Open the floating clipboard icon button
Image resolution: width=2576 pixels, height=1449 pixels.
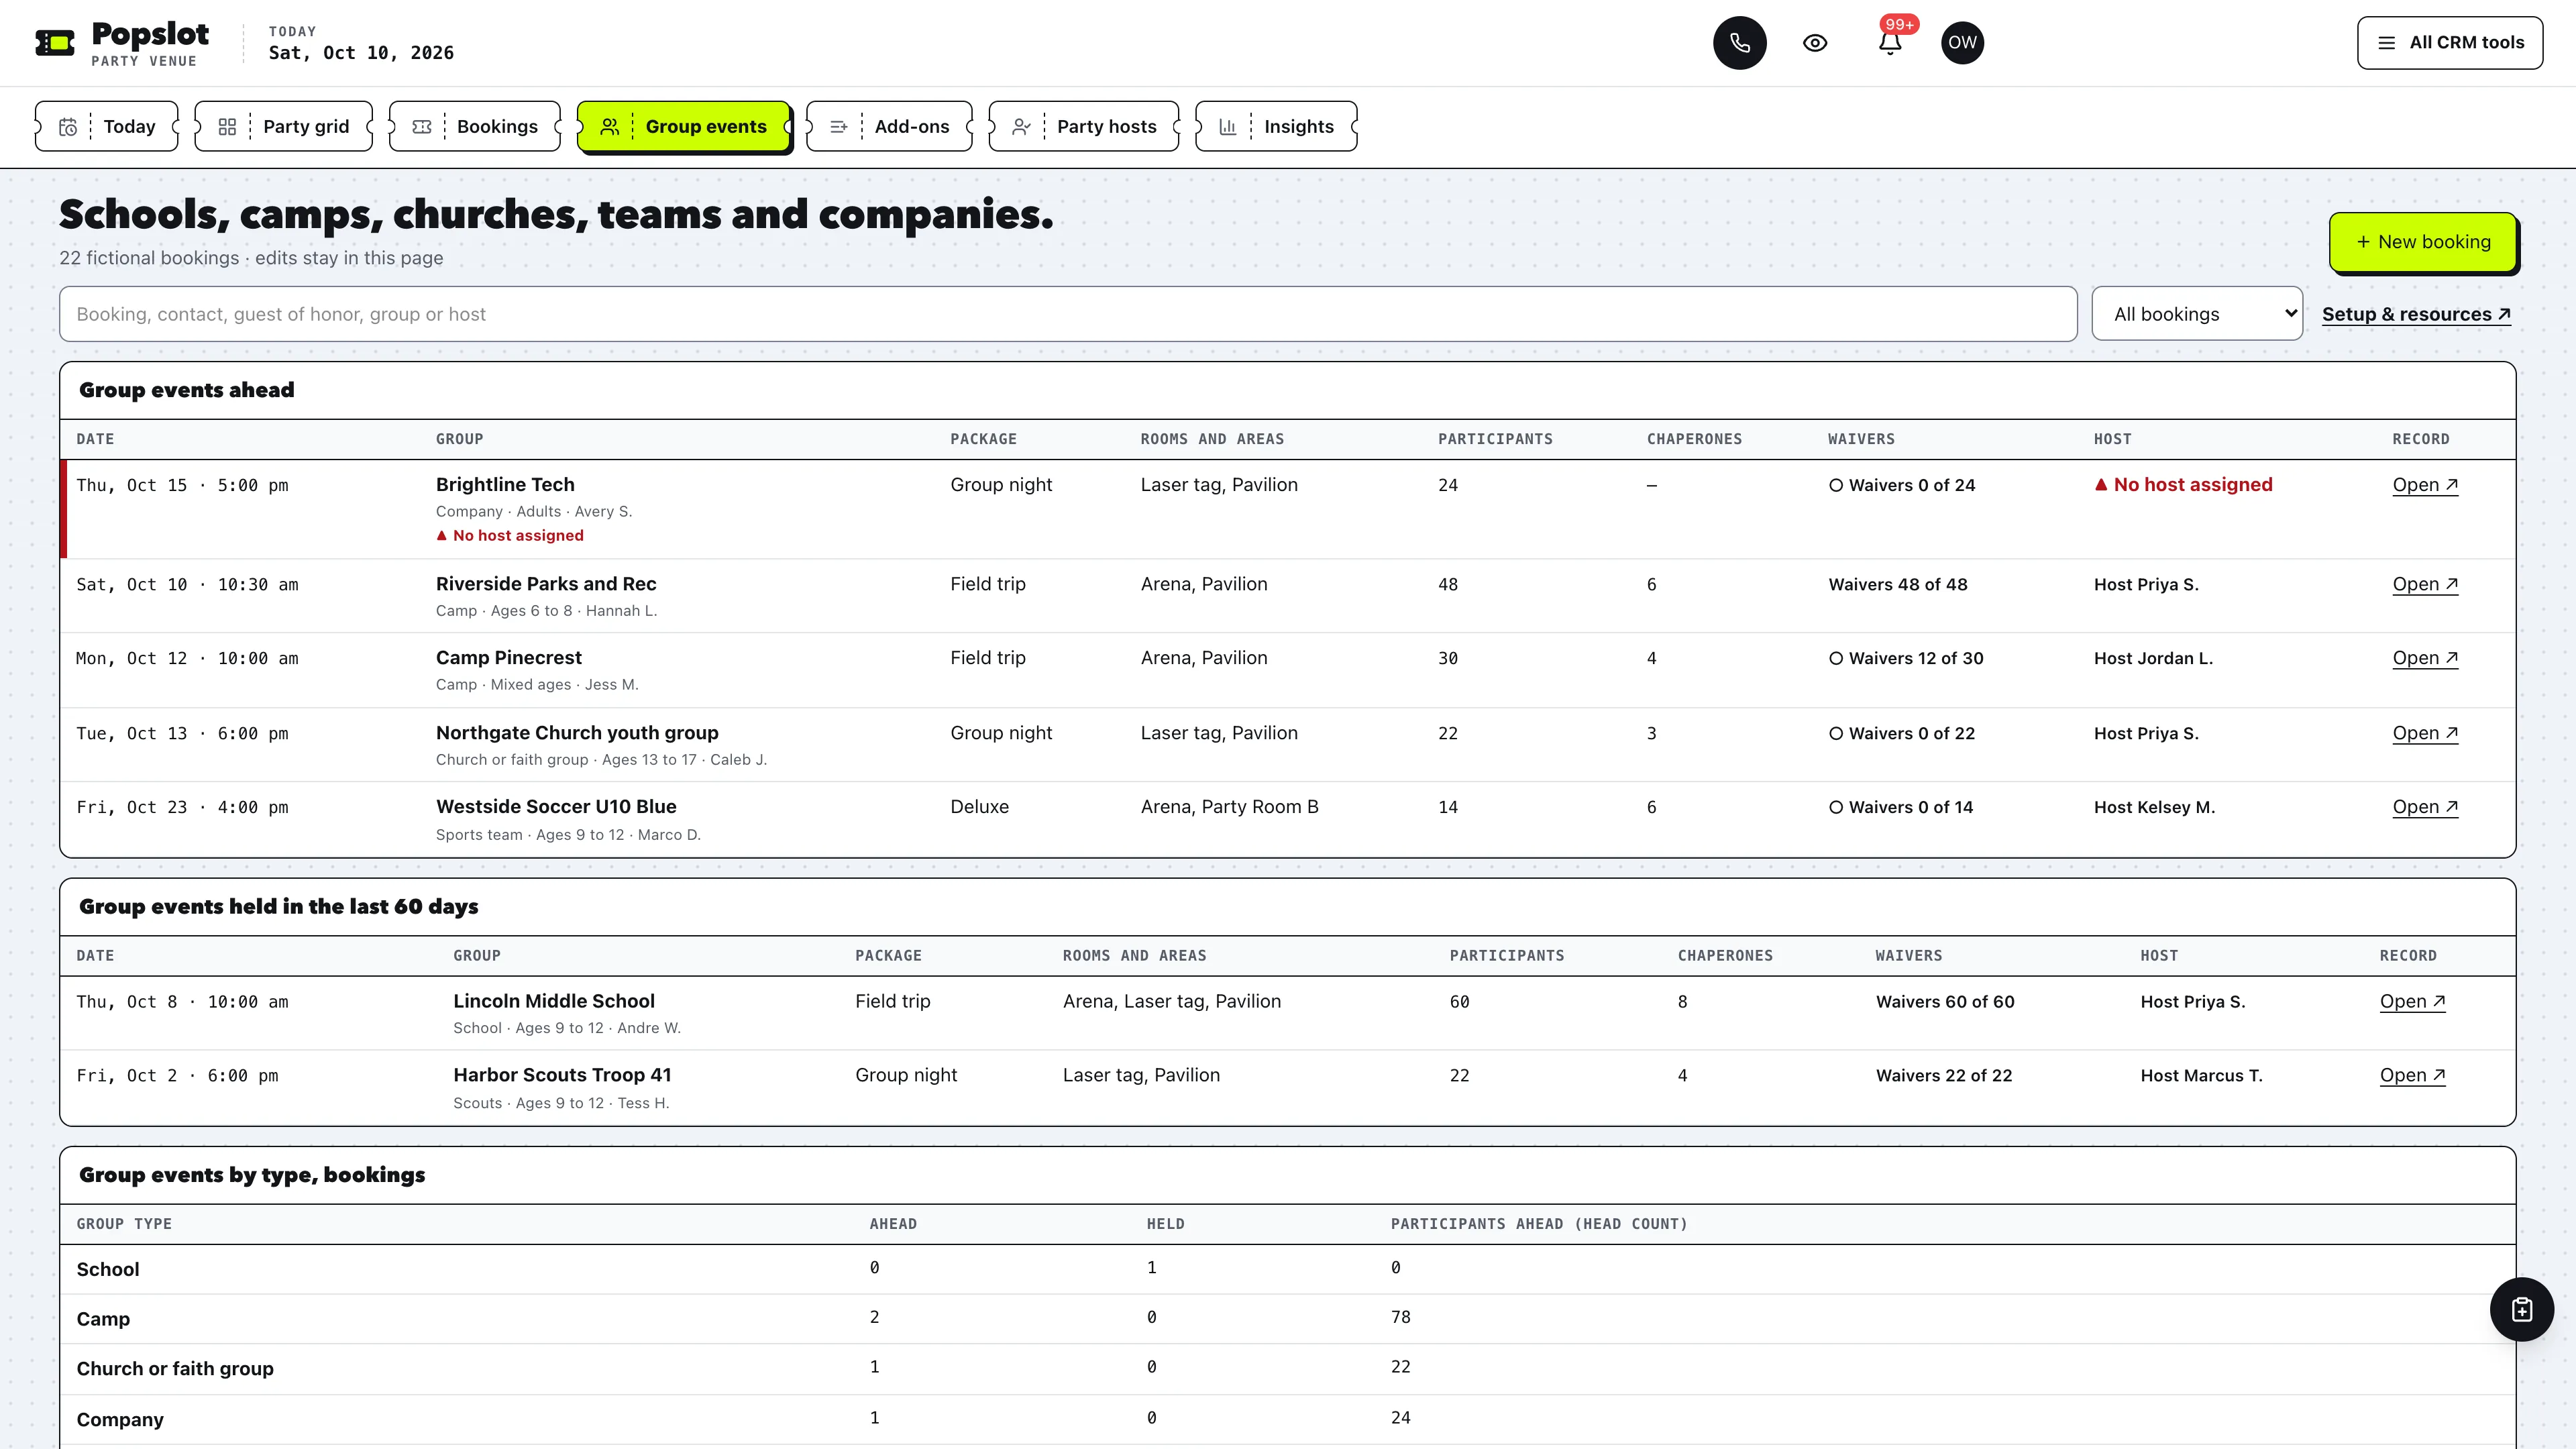2521,1309
